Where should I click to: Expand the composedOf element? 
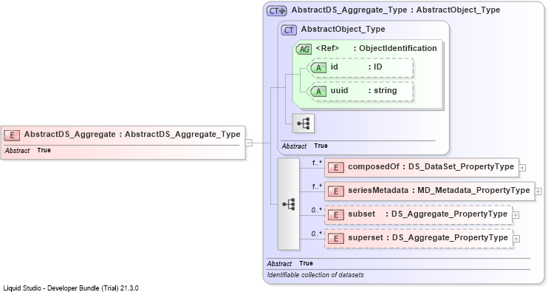(522, 168)
